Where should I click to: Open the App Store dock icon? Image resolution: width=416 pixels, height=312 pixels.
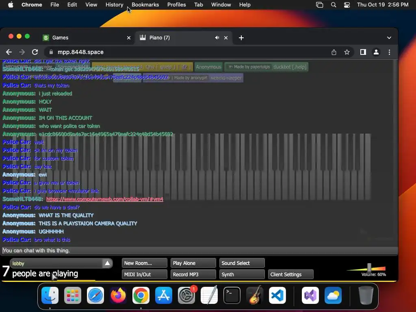[x=164, y=295]
